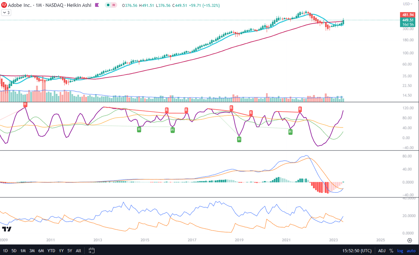
Task: Select the 1D time range
Action: pos(5,251)
